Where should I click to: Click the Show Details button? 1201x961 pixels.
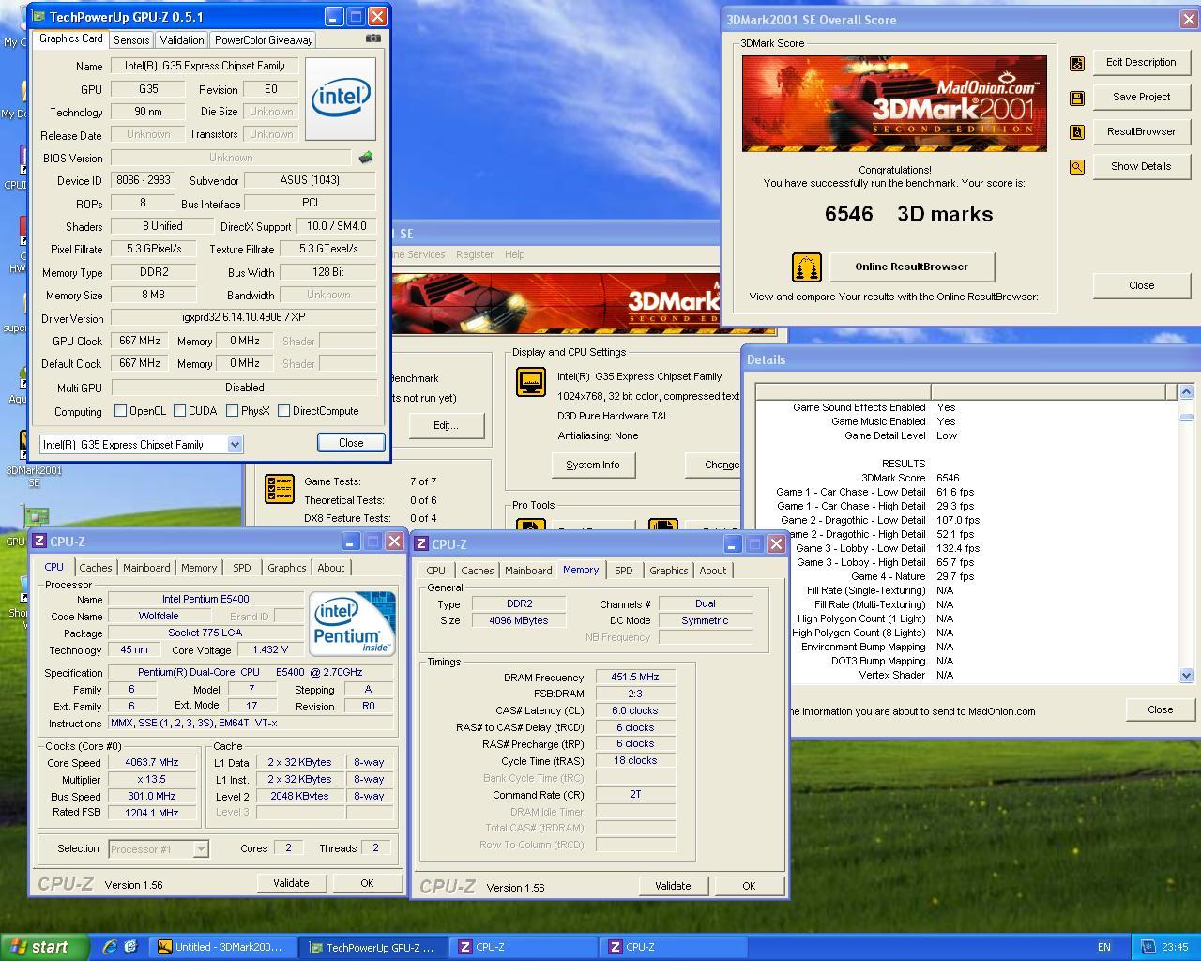click(x=1141, y=167)
